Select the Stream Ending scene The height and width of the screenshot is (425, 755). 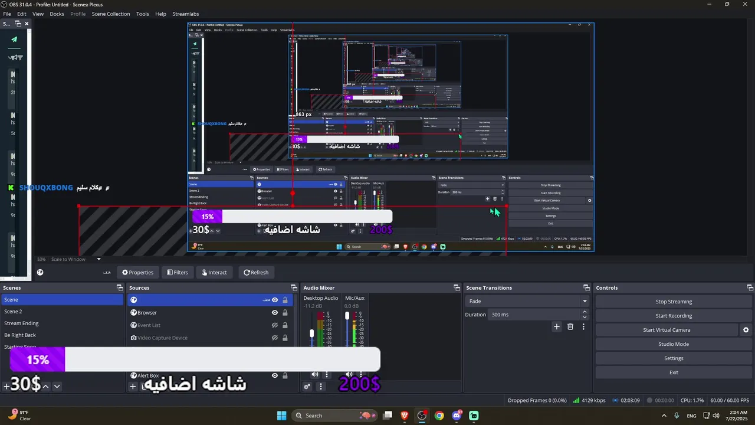[63, 323]
